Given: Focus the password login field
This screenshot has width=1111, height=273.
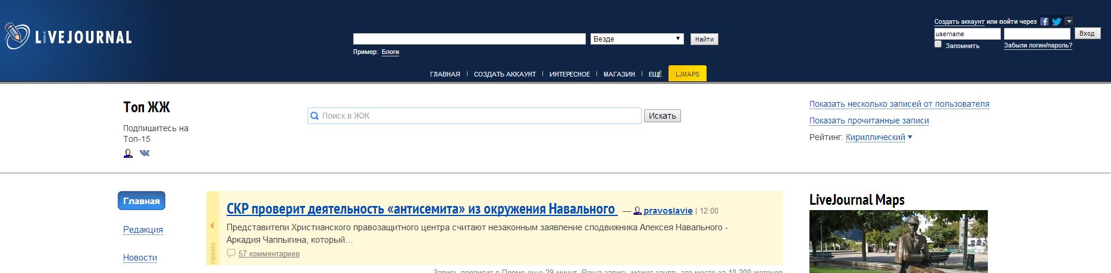Looking at the screenshot, I should [x=1037, y=34].
